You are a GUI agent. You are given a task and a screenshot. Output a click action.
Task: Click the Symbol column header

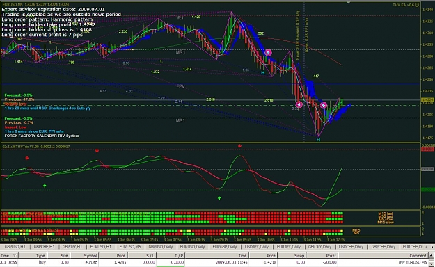pos(84,256)
